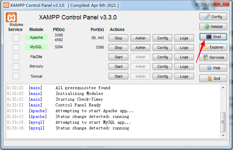
Task: Click the Tomcat module name
Action: coord(36,76)
